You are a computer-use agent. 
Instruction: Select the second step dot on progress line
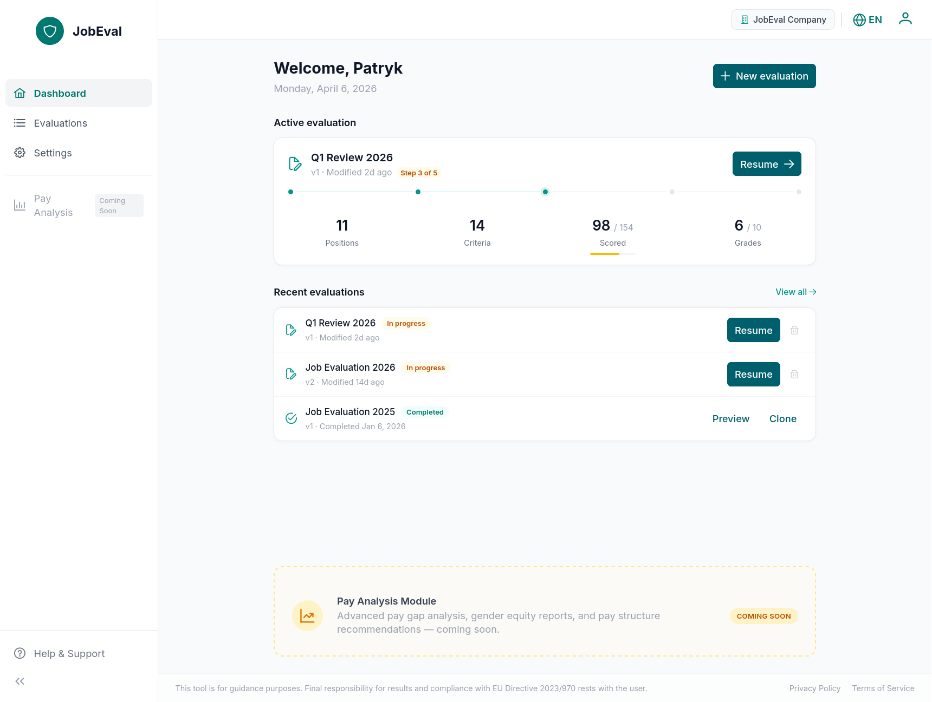click(x=418, y=192)
